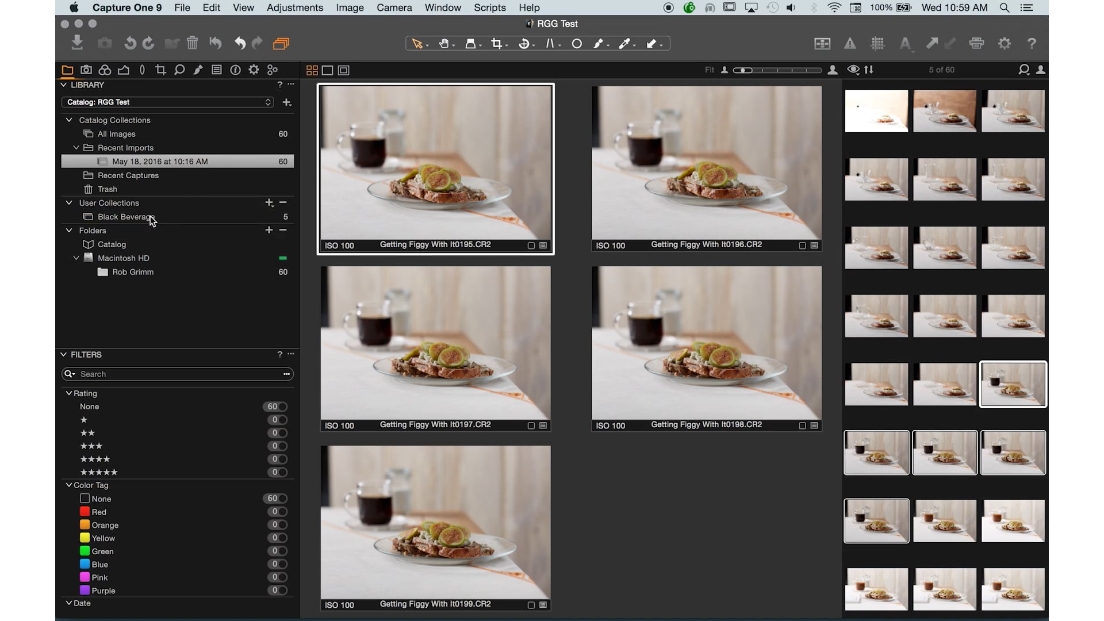Collapse the Catalog Collections section
The width and height of the screenshot is (1104, 621).
pyautogui.click(x=68, y=120)
